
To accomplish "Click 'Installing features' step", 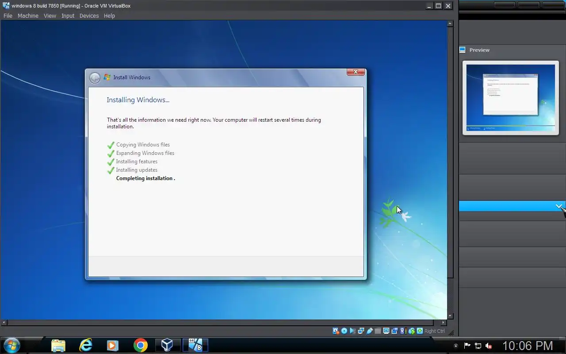I will coord(137,162).
